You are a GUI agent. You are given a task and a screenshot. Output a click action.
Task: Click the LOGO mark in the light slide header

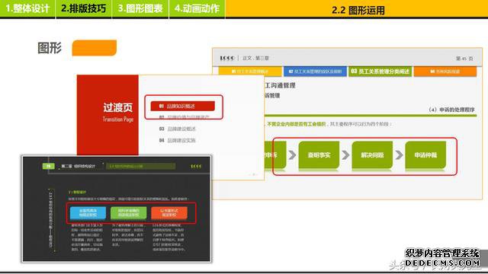pyautogui.click(x=227, y=58)
